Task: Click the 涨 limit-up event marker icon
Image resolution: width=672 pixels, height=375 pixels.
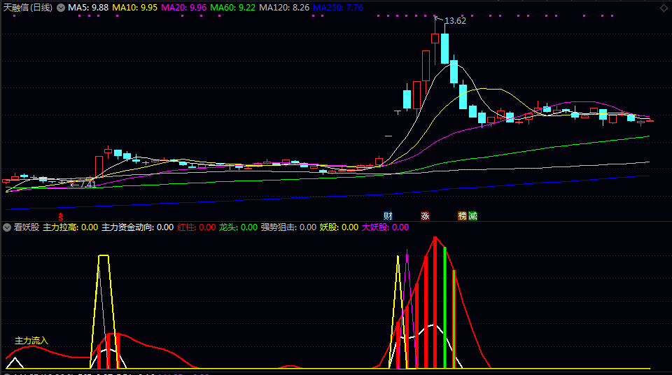Action: pyautogui.click(x=425, y=216)
